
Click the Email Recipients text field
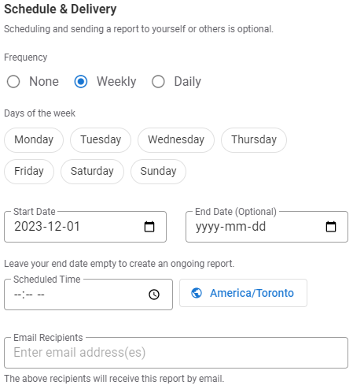pos(176,353)
